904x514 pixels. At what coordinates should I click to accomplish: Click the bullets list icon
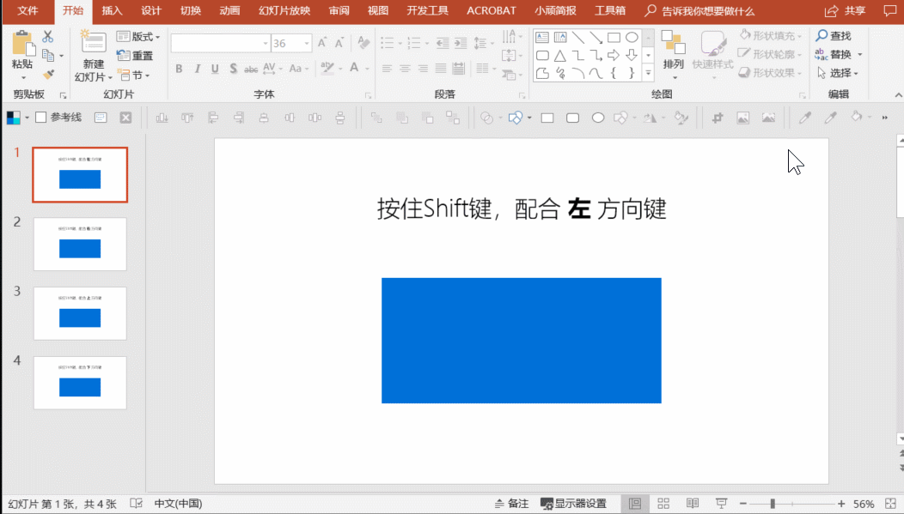(x=388, y=43)
